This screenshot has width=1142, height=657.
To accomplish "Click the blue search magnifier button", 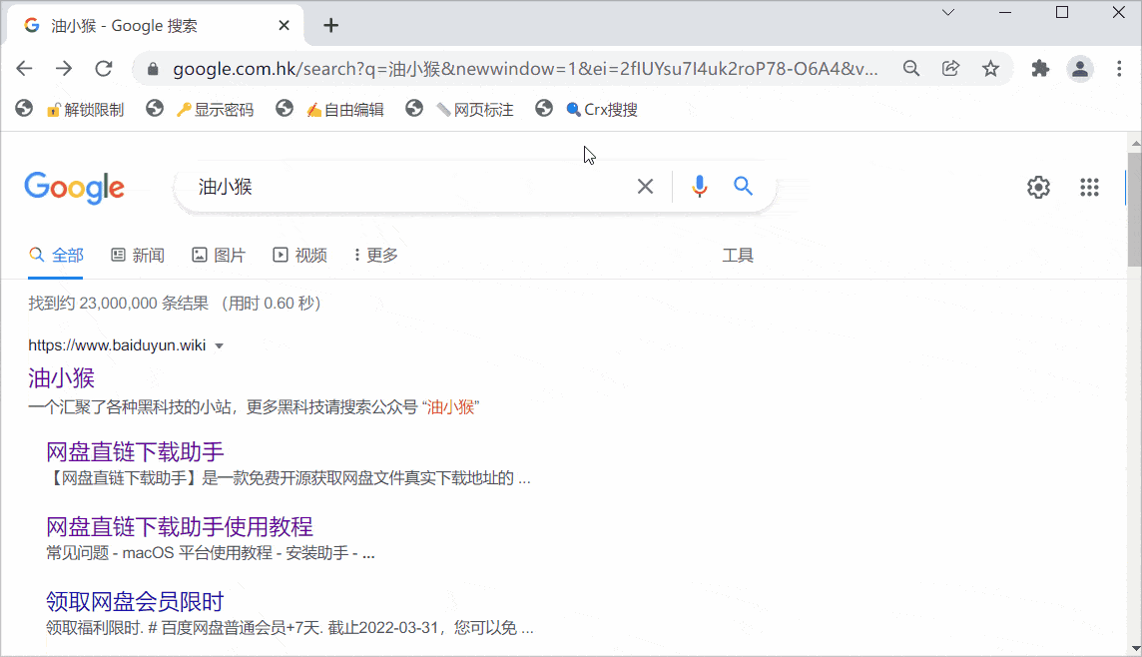I will 743,187.
